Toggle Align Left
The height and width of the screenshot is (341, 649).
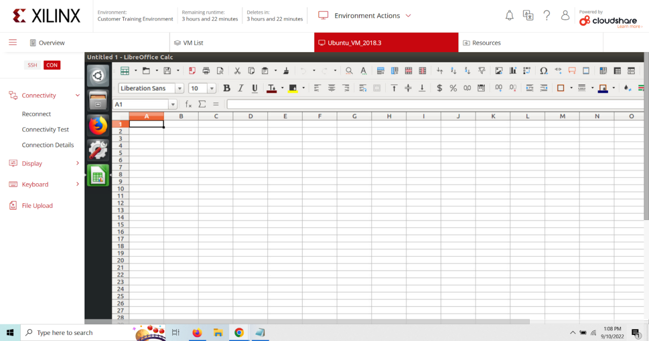[317, 88]
